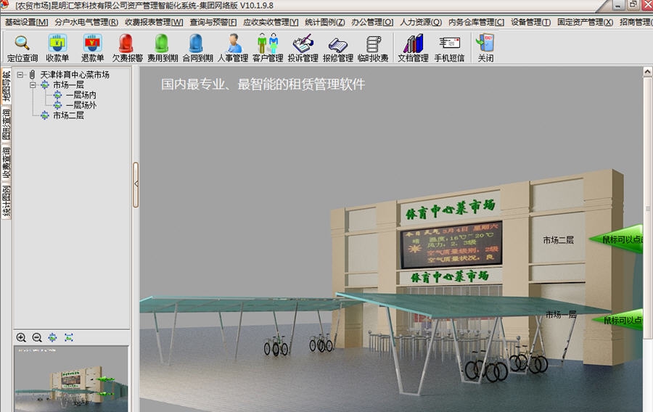Open the 基础设置[M] menu

coord(26,22)
